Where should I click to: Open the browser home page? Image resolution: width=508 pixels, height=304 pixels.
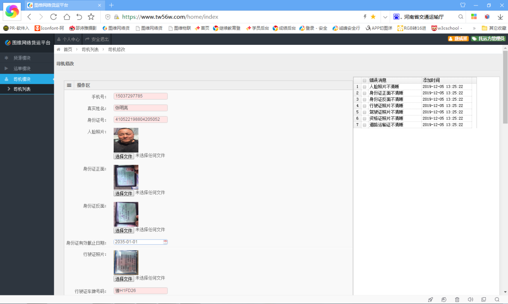(x=67, y=17)
